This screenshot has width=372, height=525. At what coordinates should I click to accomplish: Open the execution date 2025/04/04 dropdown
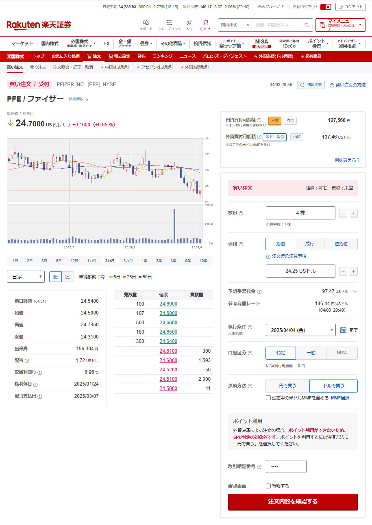pyautogui.click(x=300, y=330)
